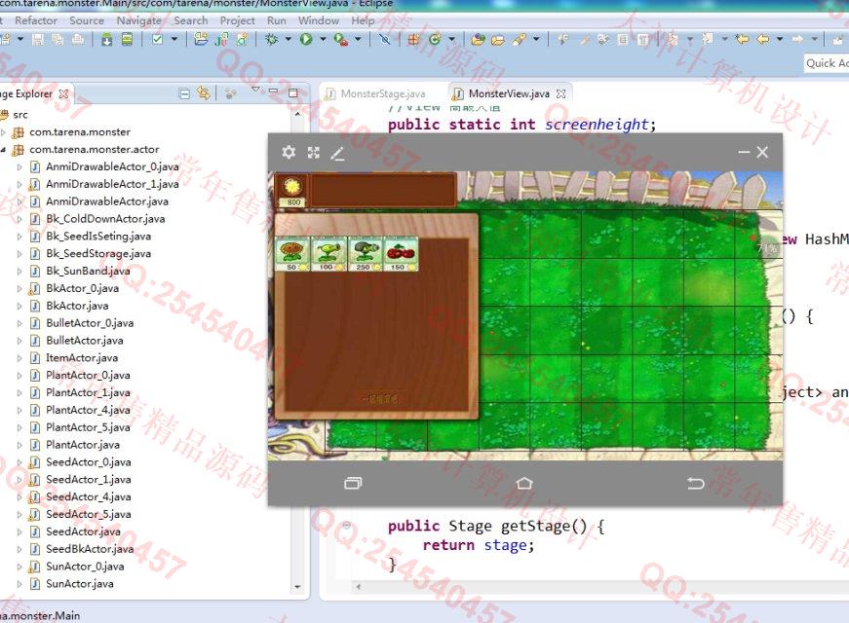This screenshot has height=623, width=849.
Task: Select ItemActor.java in Package Explorer
Action: click(82, 358)
